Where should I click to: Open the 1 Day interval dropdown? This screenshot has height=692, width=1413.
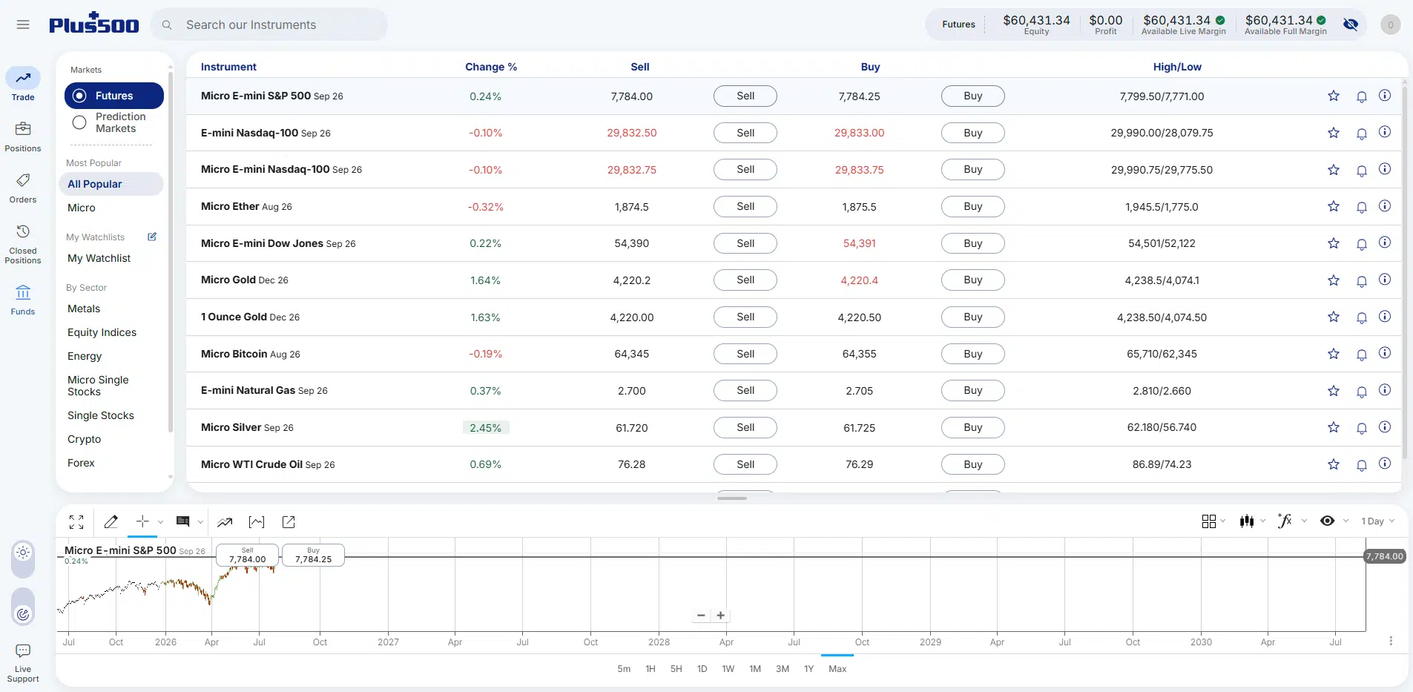pyautogui.click(x=1377, y=521)
